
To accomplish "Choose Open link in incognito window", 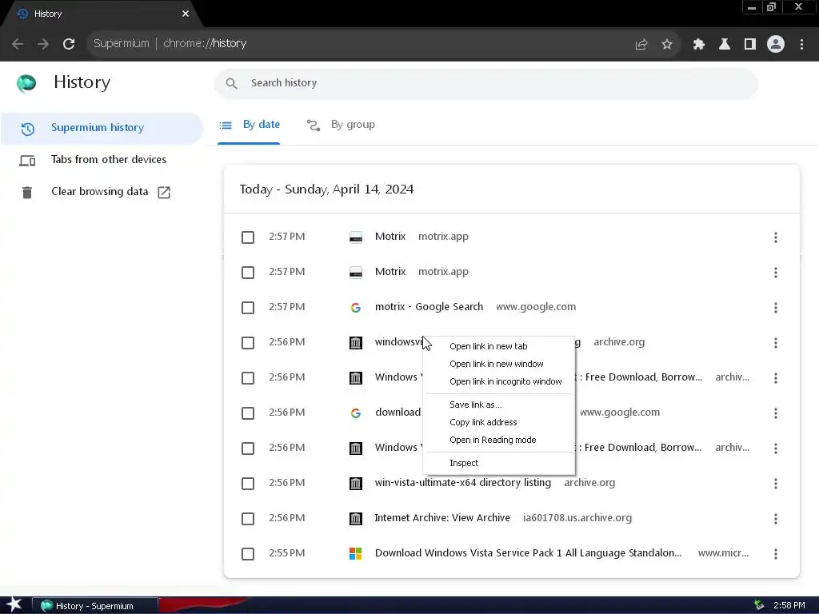I will 499,381.
